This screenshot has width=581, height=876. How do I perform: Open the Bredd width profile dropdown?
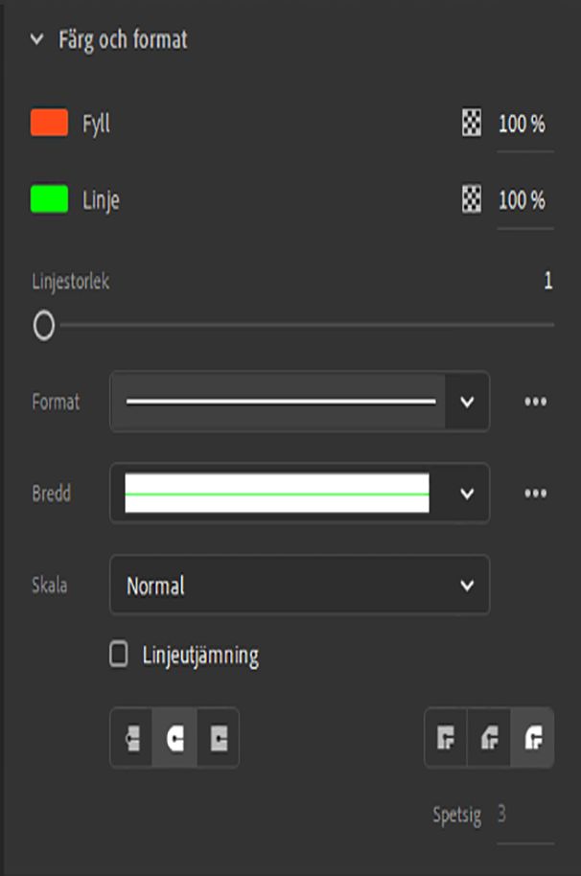pyautogui.click(x=468, y=494)
